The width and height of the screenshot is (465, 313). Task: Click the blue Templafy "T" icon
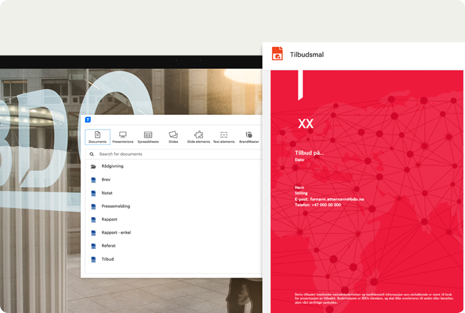click(x=88, y=120)
